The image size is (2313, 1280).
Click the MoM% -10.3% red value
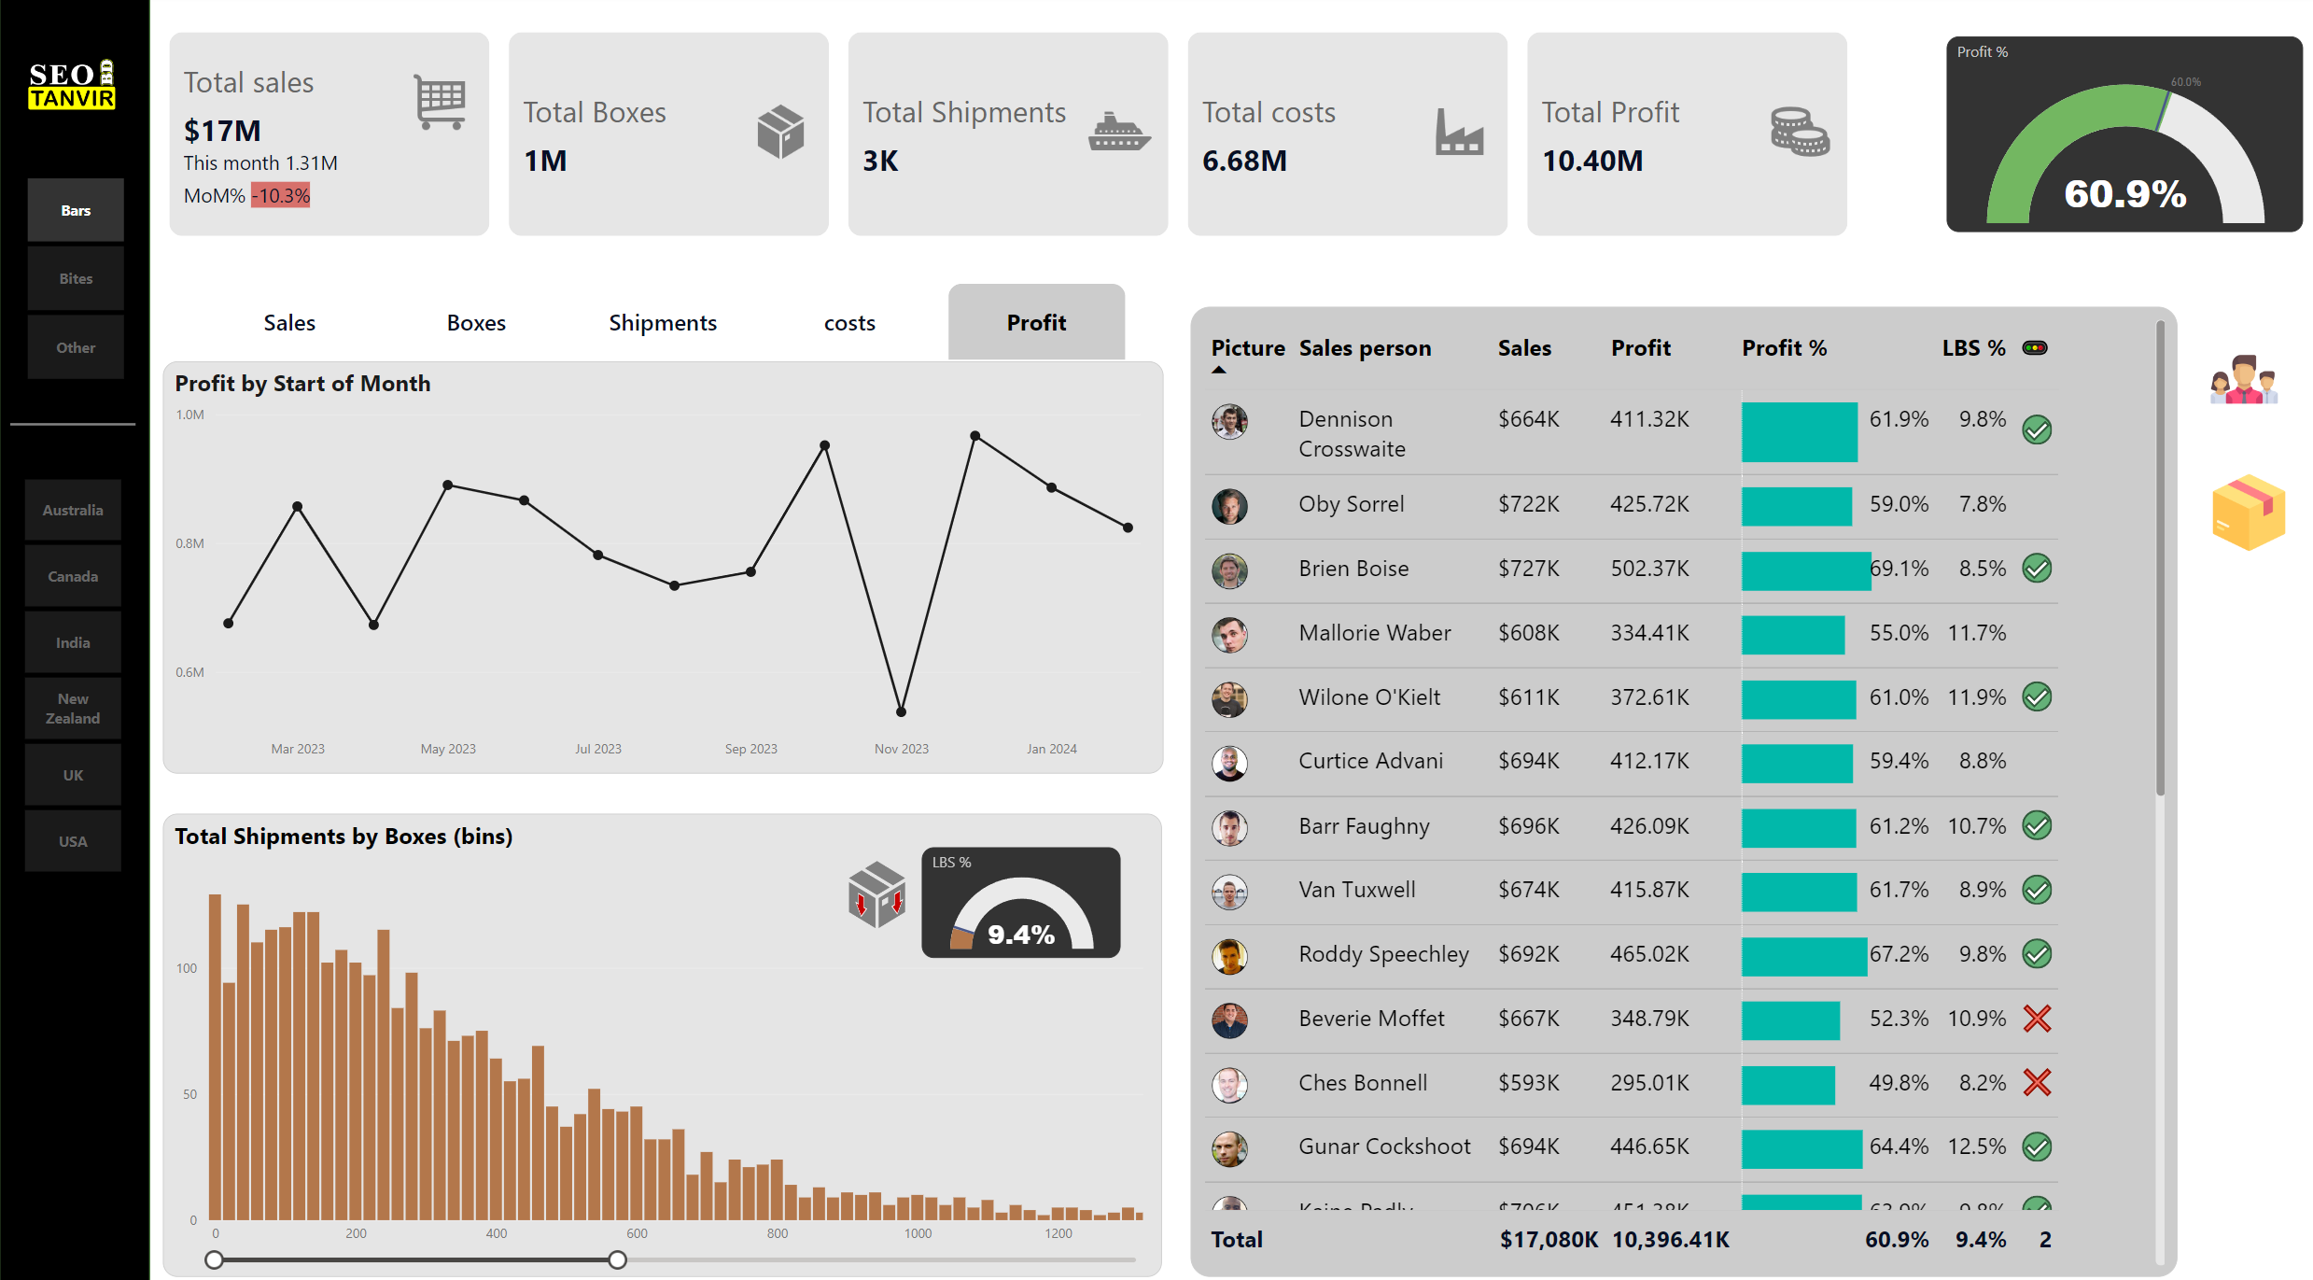(280, 196)
